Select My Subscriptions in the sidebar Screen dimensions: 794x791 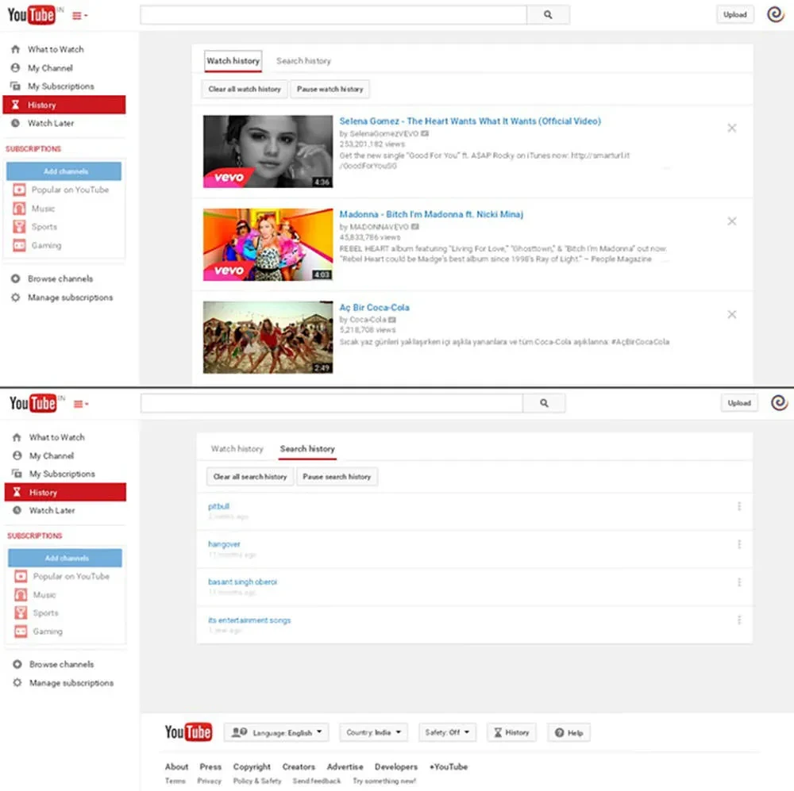tap(56, 86)
